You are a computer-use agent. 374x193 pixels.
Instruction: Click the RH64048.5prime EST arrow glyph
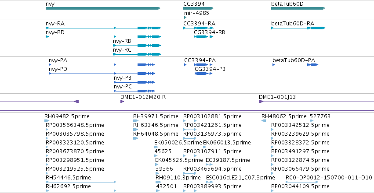pyautogui.click(x=135, y=138)
